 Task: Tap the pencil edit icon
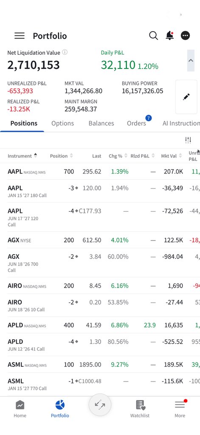coord(186,97)
